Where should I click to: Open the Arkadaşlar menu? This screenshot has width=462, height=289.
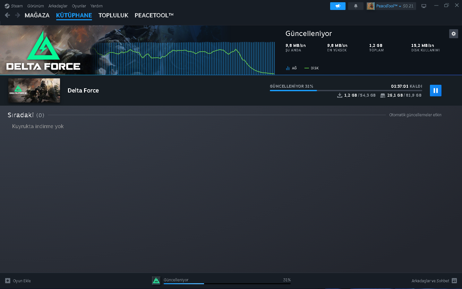(58, 6)
